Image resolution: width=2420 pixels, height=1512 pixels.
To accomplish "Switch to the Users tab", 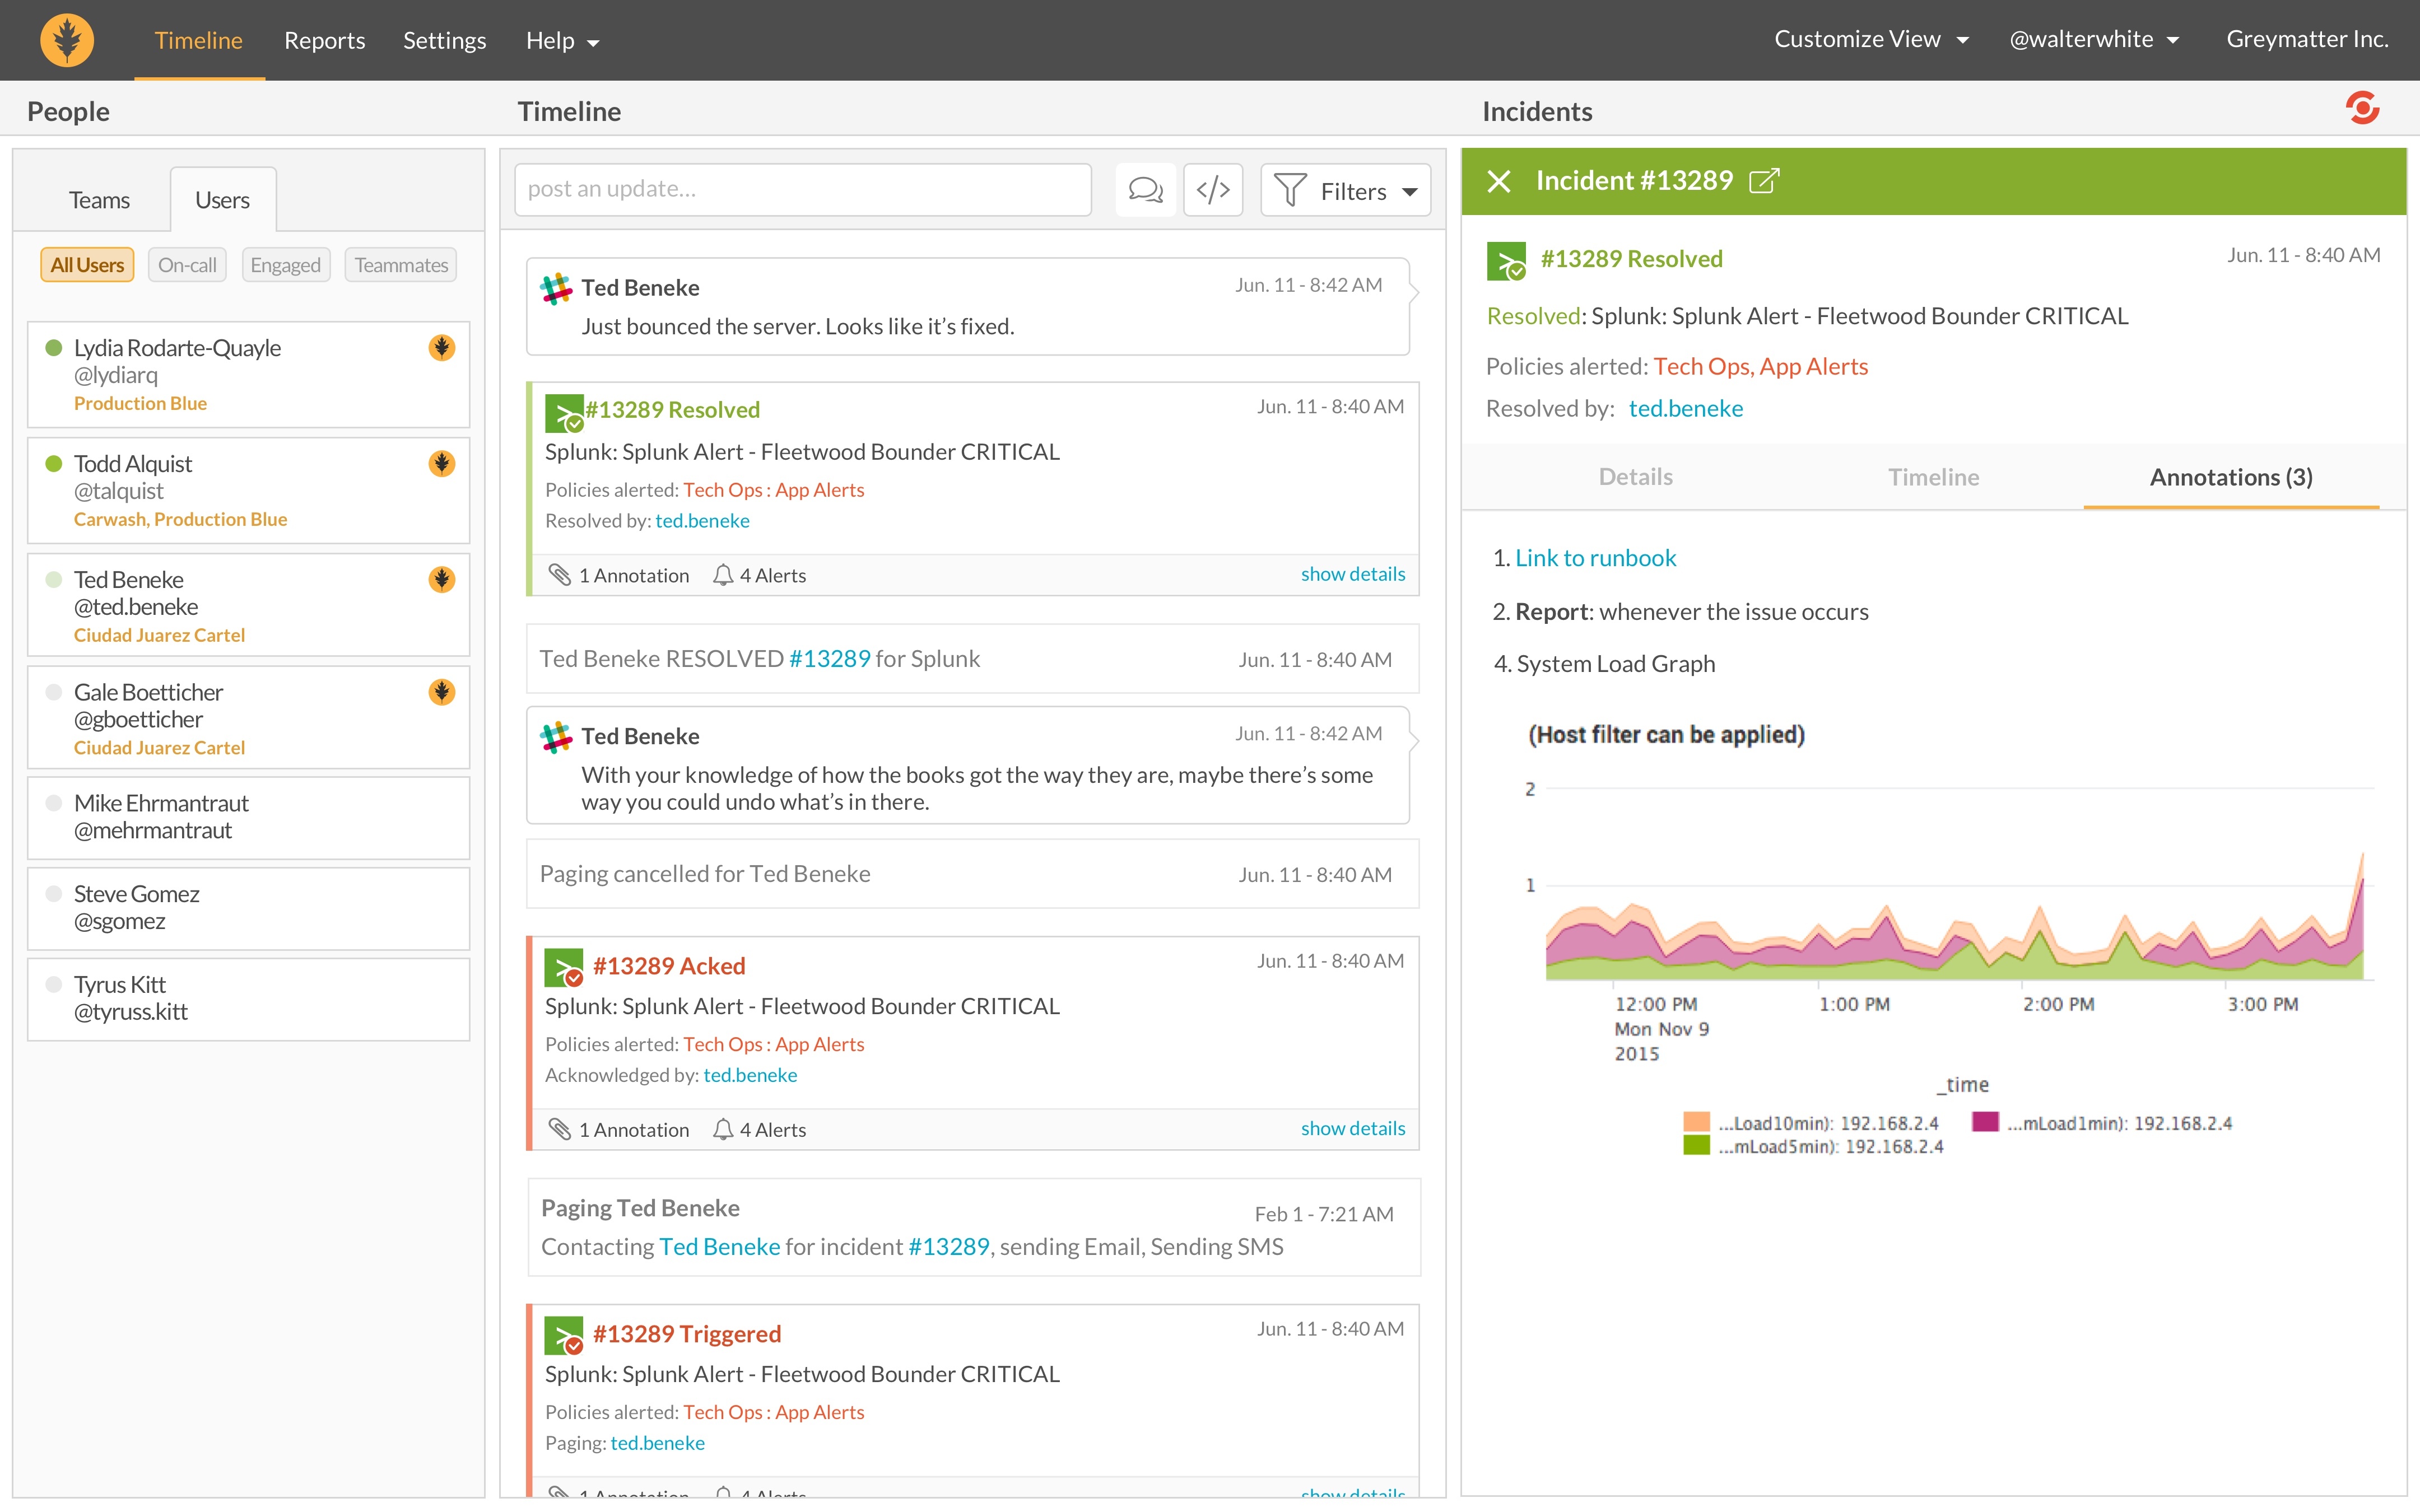I will click(222, 200).
